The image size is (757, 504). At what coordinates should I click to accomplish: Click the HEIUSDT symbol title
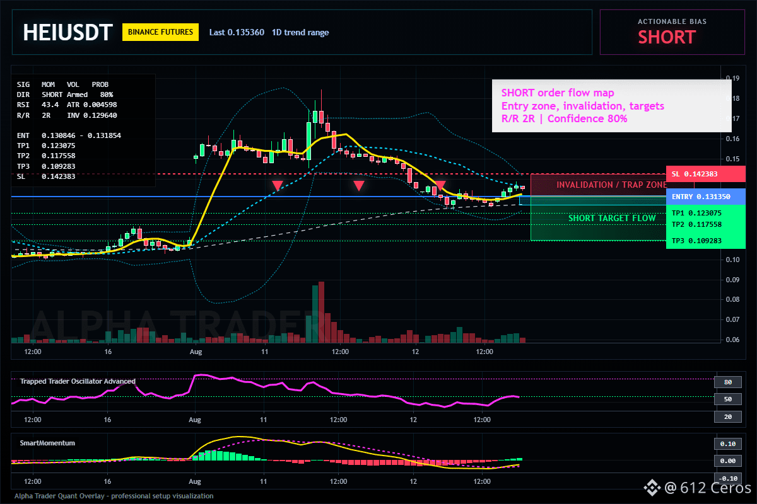67,32
